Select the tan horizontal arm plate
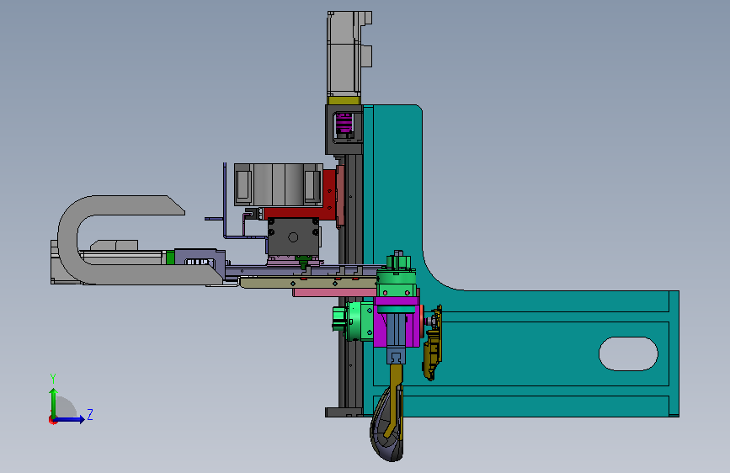Screen dimensions: 730x473 pyautogui.click(x=308, y=282)
